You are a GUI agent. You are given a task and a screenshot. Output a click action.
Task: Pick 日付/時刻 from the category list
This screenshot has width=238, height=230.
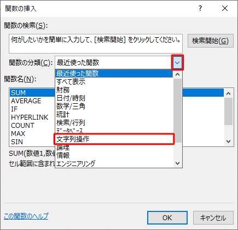point(114,98)
